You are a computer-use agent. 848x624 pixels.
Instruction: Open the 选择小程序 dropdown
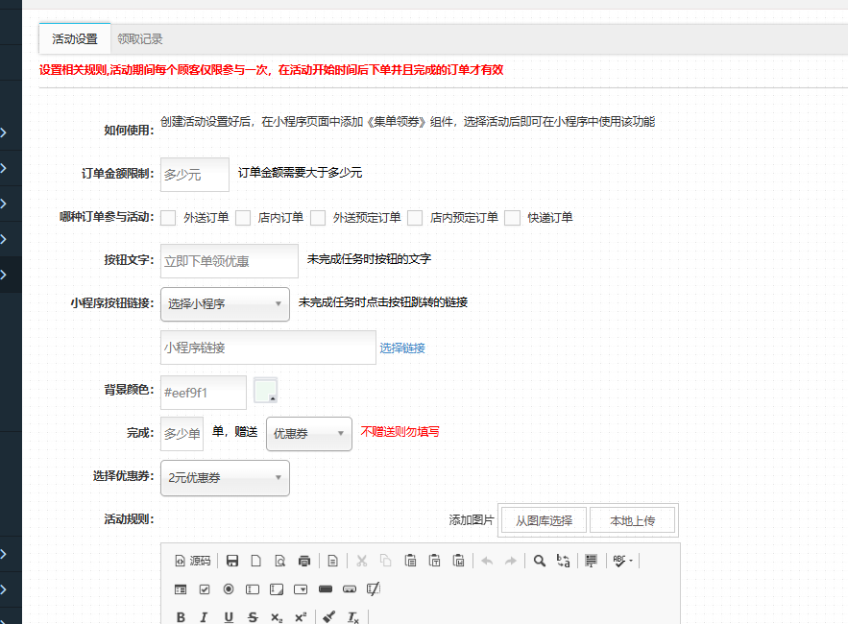tap(225, 304)
